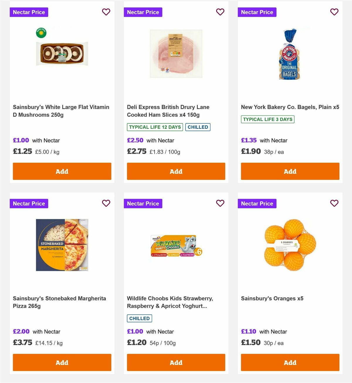Screen dimensions: 352x383
Task: Click the Stonebaked Margherita Pizza image
Action: tap(62, 244)
